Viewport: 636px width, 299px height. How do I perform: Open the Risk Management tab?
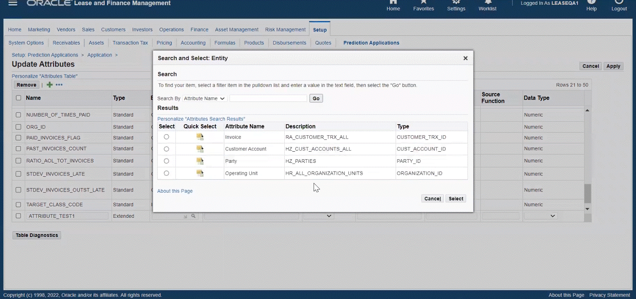[285, 29]
